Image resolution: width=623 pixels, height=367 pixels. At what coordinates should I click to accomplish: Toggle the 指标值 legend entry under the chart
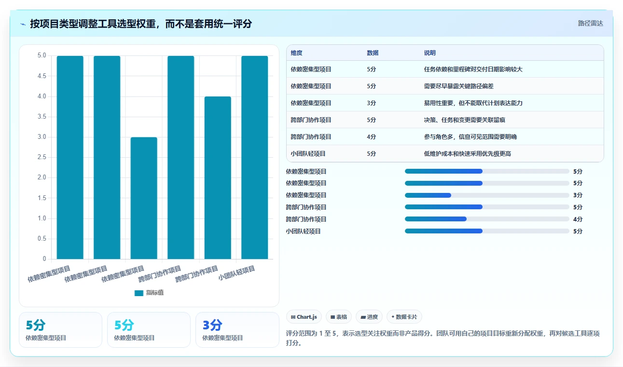pos(149,293)
